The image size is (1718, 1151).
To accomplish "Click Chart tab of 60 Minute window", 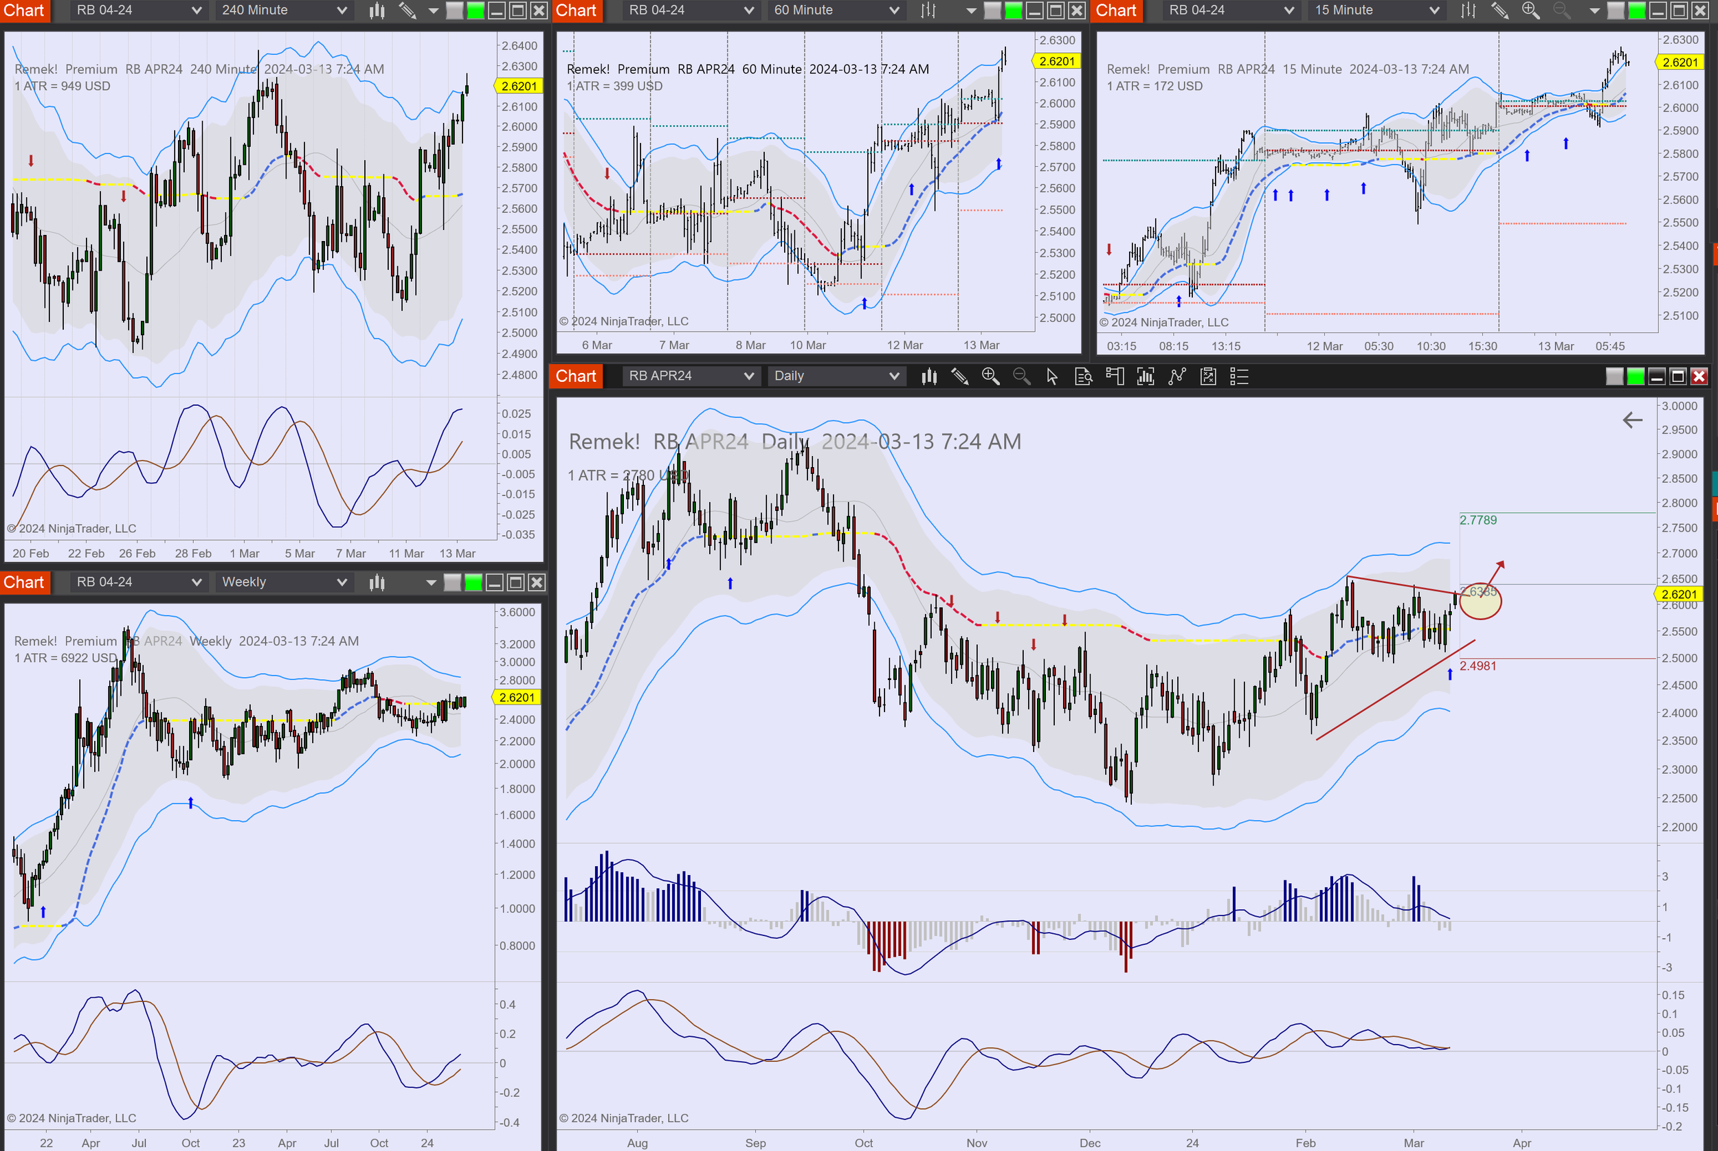I will point(576,10).
